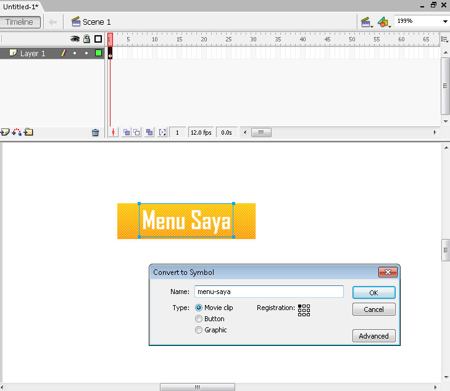
Task: Open the 199% zoom dropdown
Action: [x=445, y=21]
